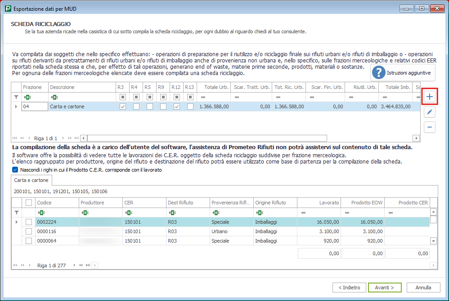449x301 pixels.
Task: Add a new recycling sheet with the plus icon
Action: point(430,97)
